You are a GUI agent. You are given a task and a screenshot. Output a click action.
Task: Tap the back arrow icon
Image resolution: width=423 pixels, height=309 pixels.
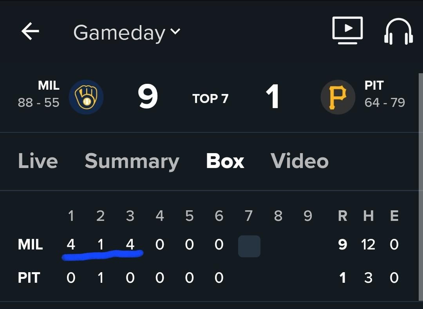(30, 31)
